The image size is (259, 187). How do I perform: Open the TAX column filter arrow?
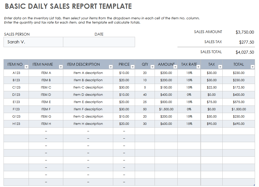click(220, 67)
